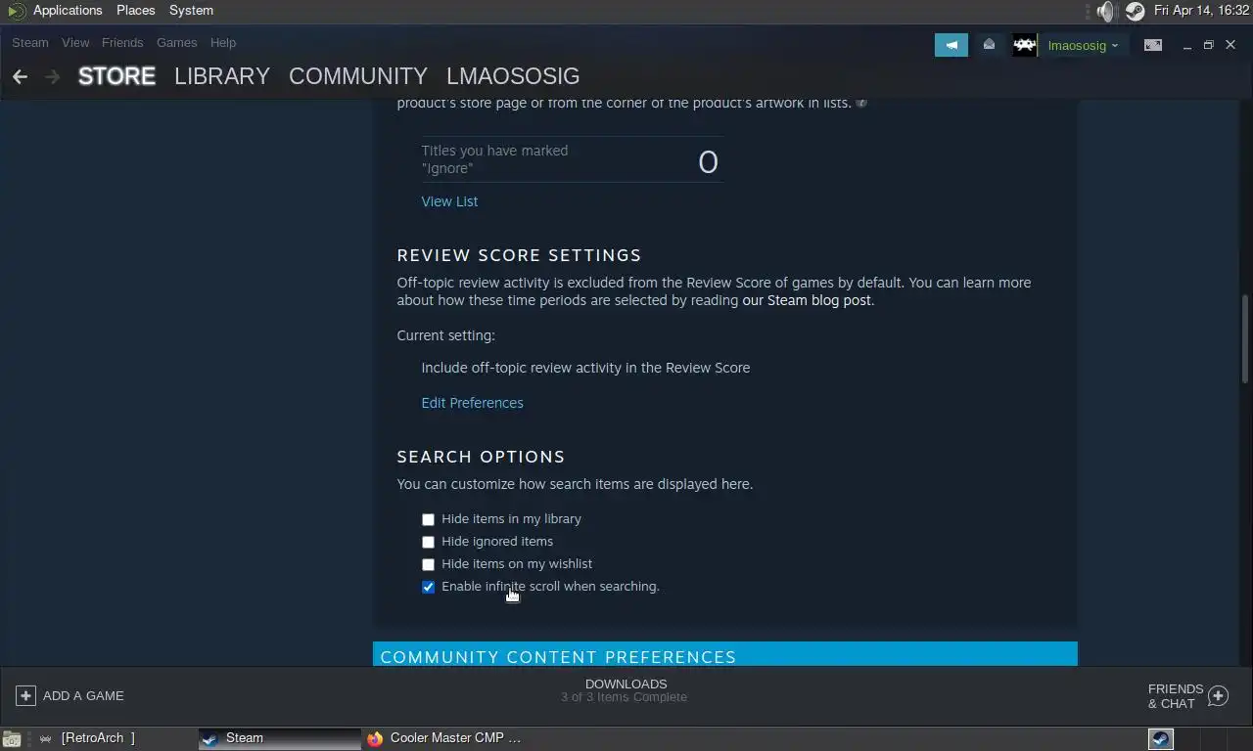This screenshot has width=1253, height=751.
Task: Open View List of ignored titles
Action: pos(449,201)
